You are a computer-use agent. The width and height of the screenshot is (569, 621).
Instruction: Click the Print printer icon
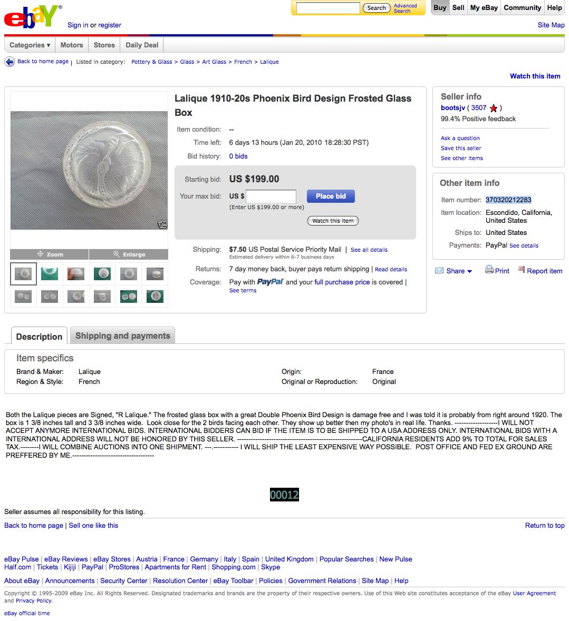tap(489, 270)
